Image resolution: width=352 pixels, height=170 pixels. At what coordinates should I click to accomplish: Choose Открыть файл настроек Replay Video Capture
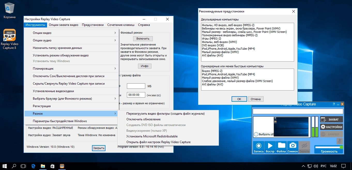[x=168, y=142]
